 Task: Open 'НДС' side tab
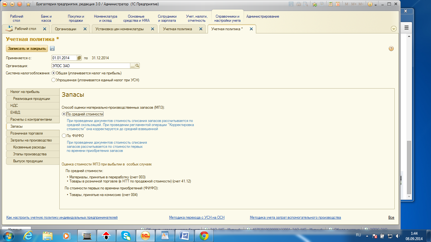tap(33, 106)
